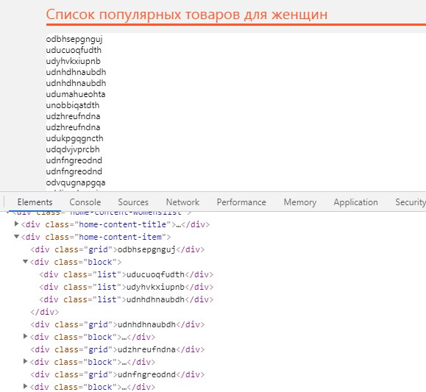Click 'udumahueohta' in the page list
426x392 pixels.
click(76, 94)
